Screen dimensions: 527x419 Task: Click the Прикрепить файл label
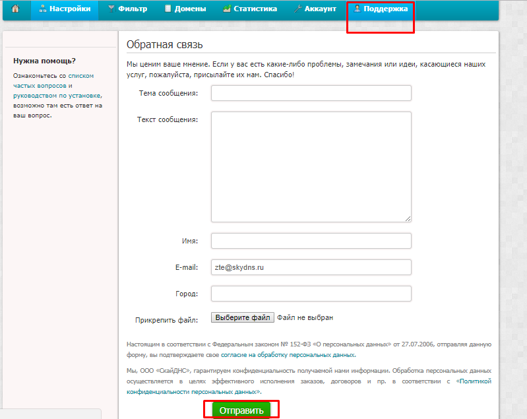coord(166,320)
